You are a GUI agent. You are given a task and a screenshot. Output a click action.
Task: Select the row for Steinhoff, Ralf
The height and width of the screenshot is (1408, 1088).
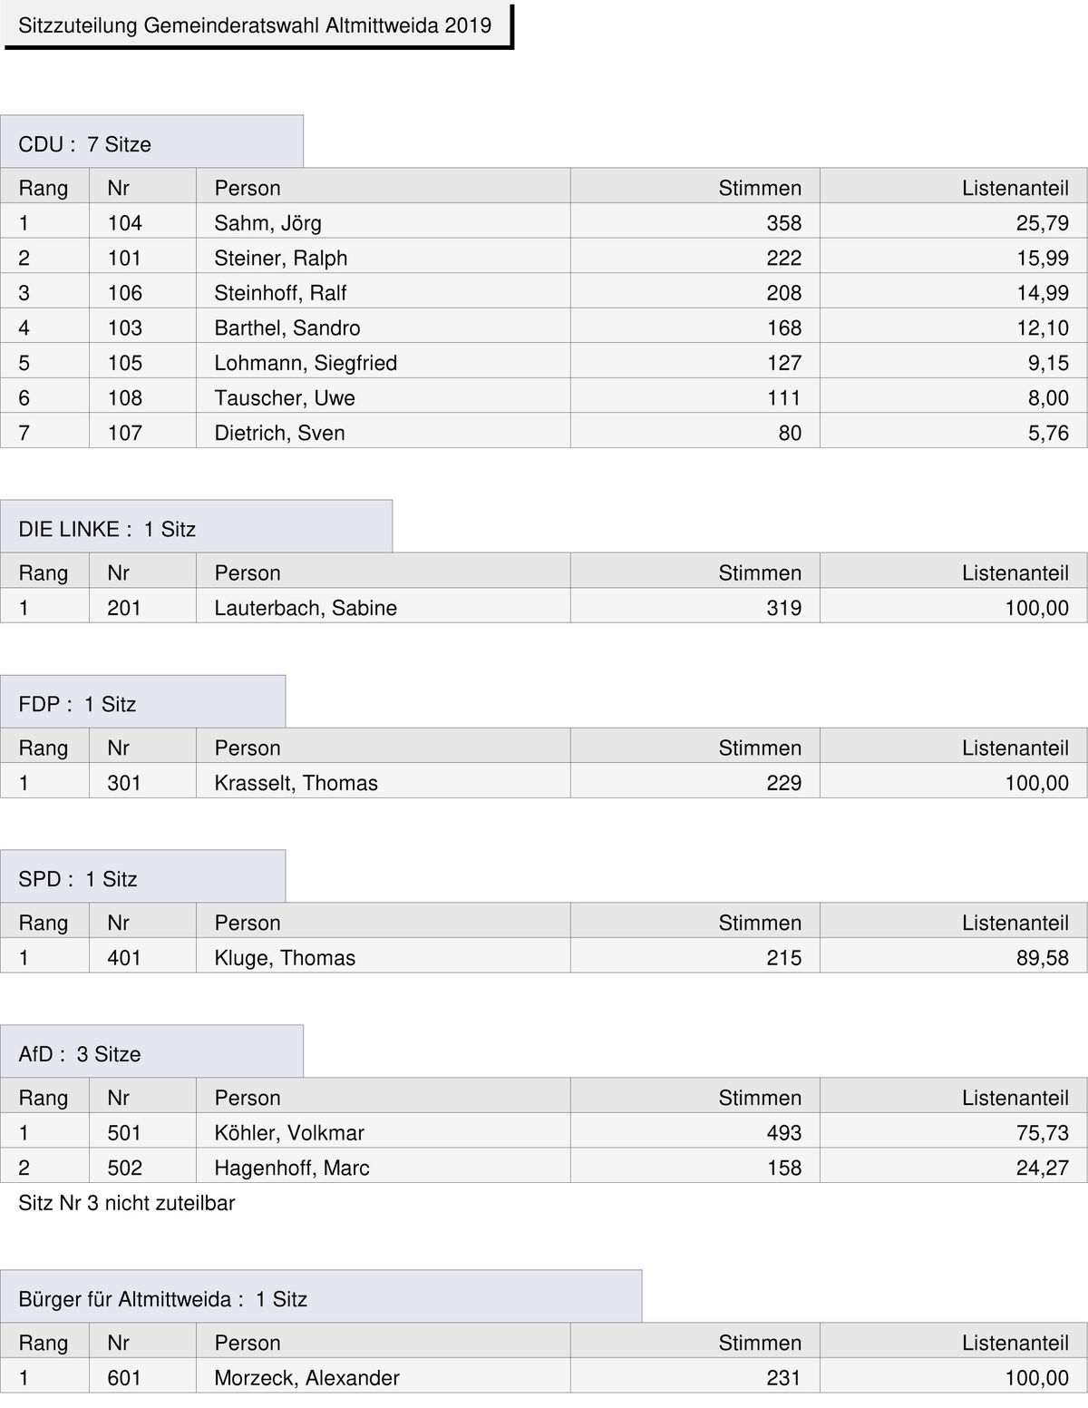(x=544, y=291)
